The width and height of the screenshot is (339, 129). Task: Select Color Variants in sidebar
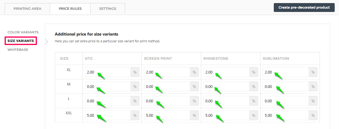point(23,32)
